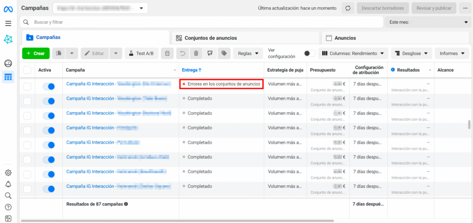Switch to the Conjuntos de anuncios tab
473x223 pixels.
coord(246,38)
